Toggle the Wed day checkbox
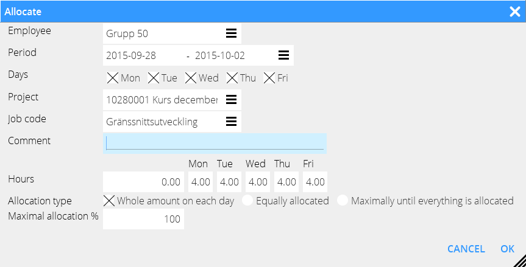 pos(191,78)
